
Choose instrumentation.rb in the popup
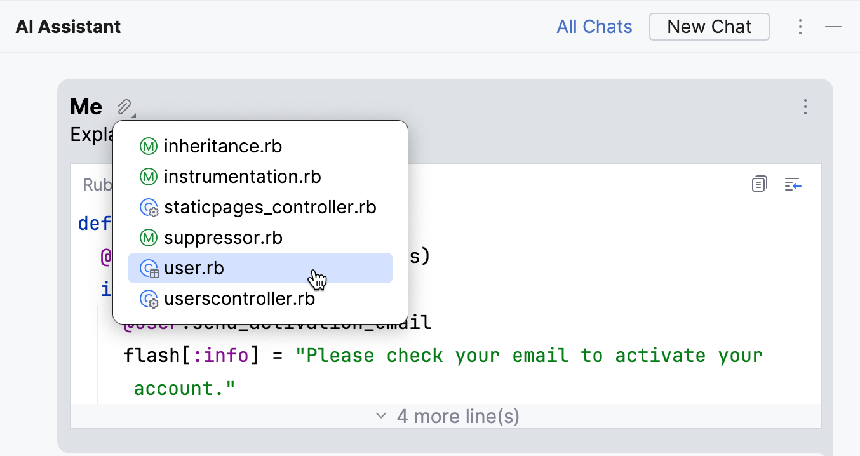coord(242,177)
